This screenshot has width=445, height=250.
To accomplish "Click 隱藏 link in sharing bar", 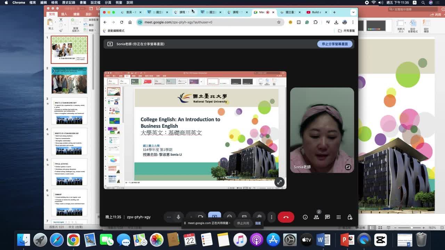I will (x=258, y=223).
